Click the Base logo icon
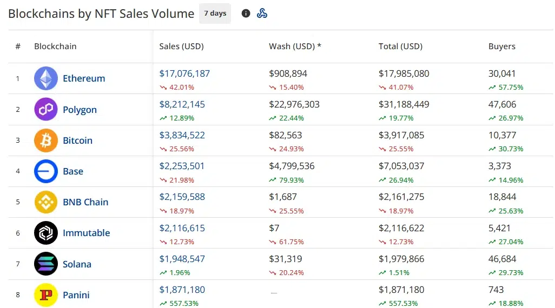 [46, 171]
